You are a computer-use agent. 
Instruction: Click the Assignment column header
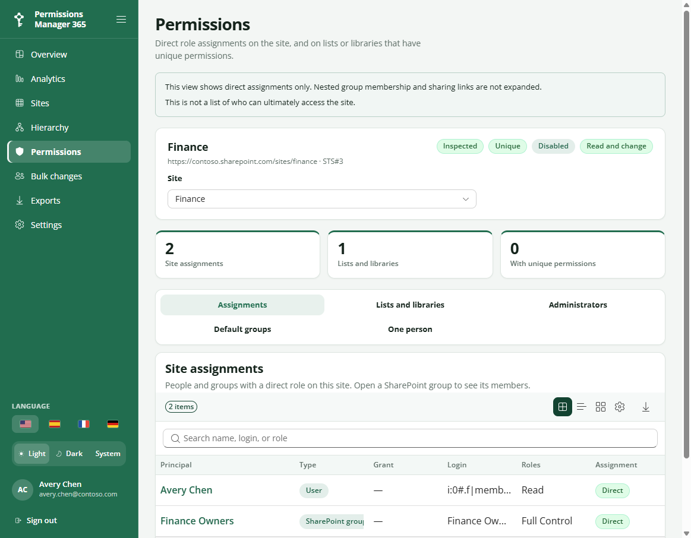(x=616, y=465)
